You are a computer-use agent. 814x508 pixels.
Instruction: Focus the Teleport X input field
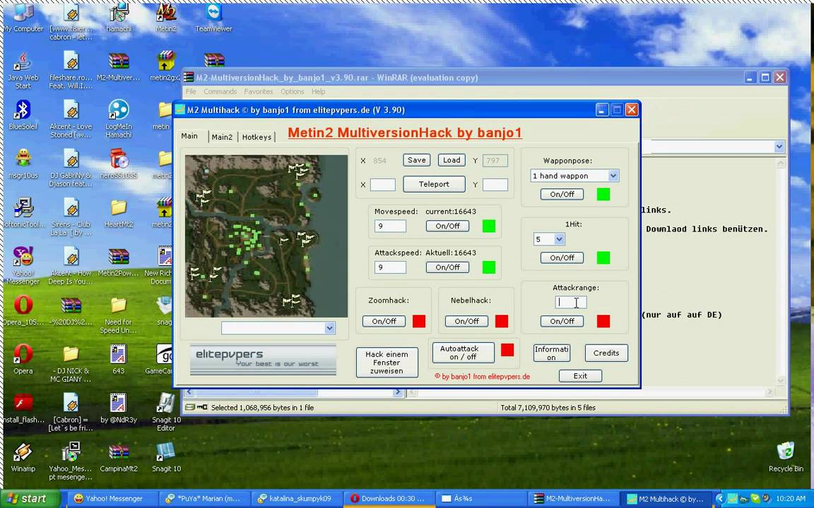tap(382, 185)
